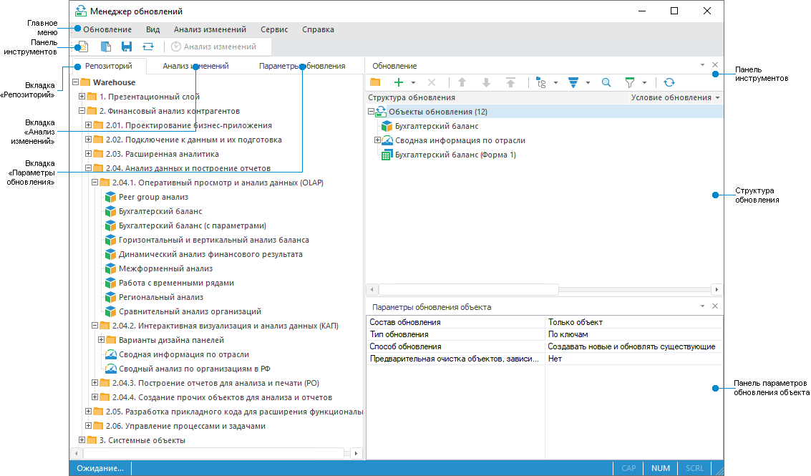The image size is (811, 476).
Task: Select Peer group анализ in repository tree
Action: point(153,197)
